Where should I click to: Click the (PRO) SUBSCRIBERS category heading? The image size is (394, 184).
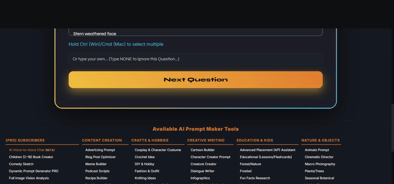pyautogui.click(x=25, y=140)
